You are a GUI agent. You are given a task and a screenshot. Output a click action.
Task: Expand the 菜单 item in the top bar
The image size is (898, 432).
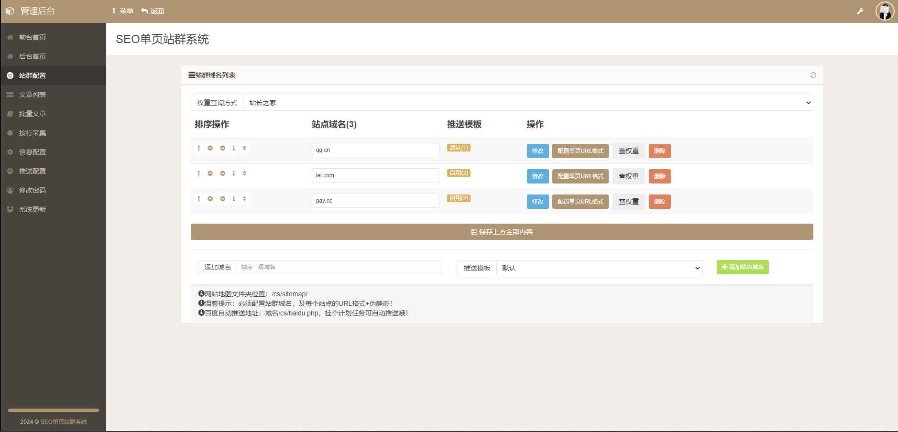(122, 11)
